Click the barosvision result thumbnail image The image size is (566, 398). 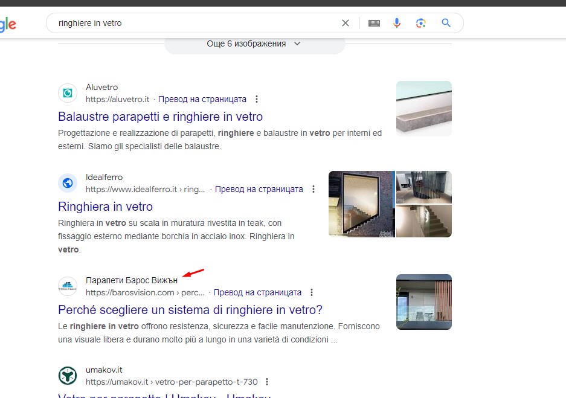(423, 302)
